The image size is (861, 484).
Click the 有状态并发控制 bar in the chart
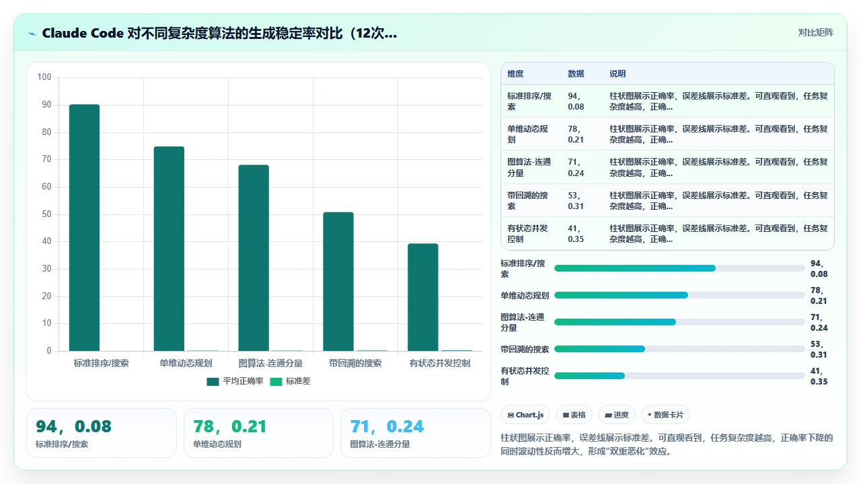(x=423, y=297)
